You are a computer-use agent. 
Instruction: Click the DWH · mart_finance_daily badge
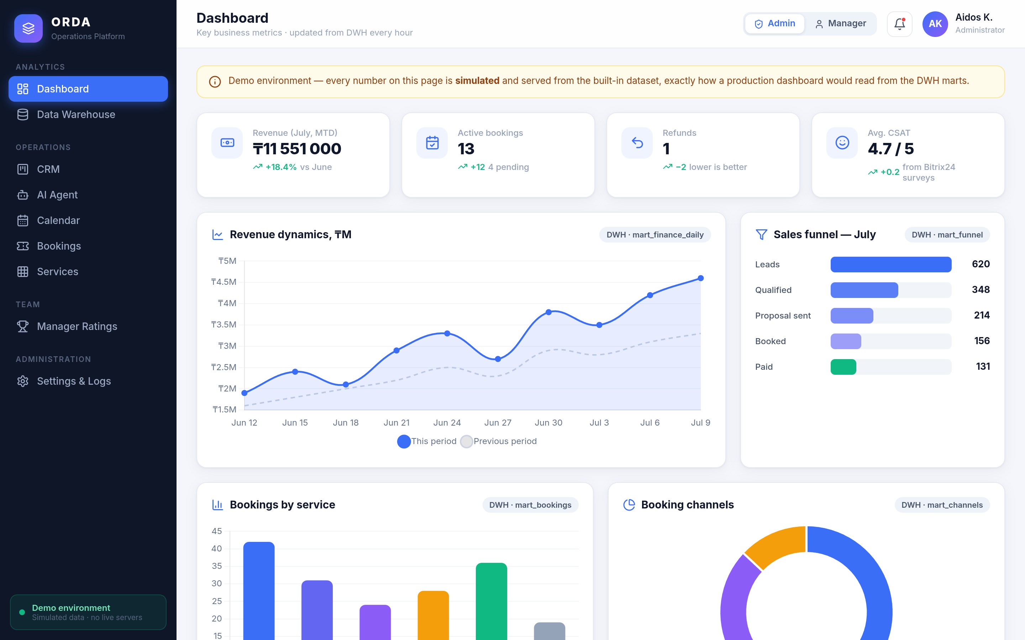click(655, 235)
